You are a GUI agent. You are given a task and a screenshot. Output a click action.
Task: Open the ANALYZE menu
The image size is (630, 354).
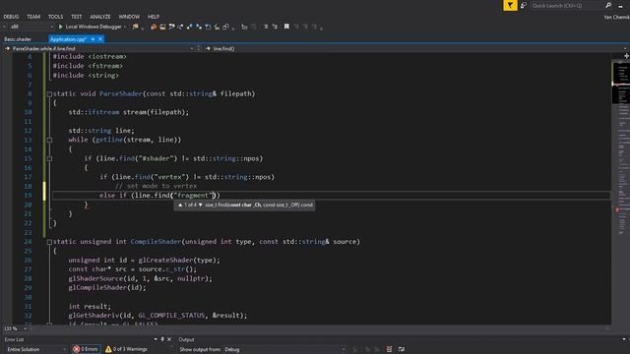click(x=100, y=17)
